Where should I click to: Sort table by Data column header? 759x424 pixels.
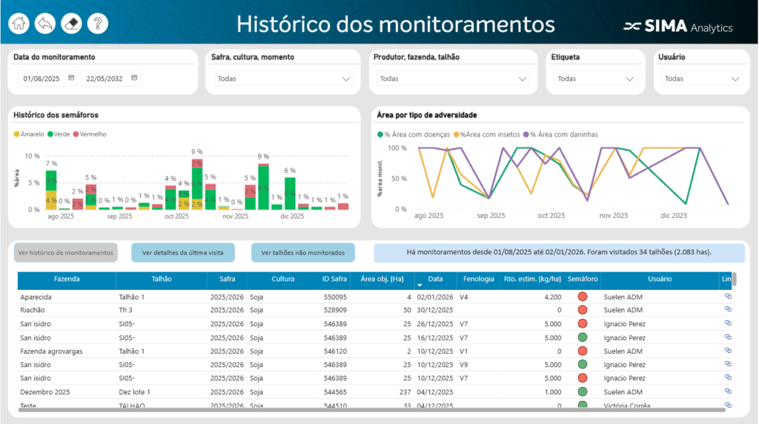click(435, 279)
